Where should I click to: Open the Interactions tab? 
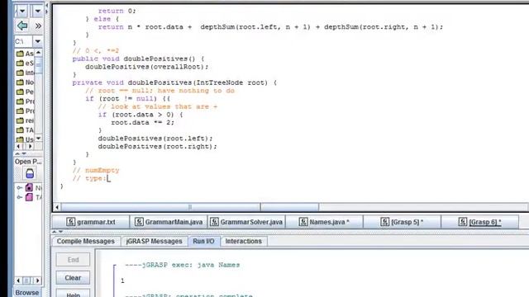pos(244,241)
